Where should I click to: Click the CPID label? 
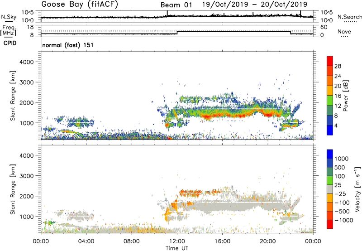(x=10, y=43)
